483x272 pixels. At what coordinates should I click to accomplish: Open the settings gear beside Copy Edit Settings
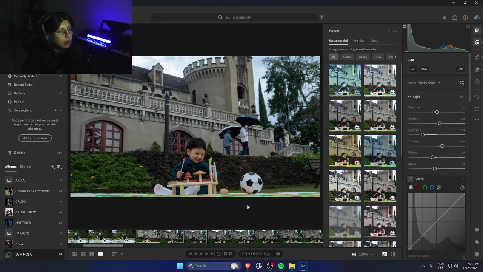278,254
